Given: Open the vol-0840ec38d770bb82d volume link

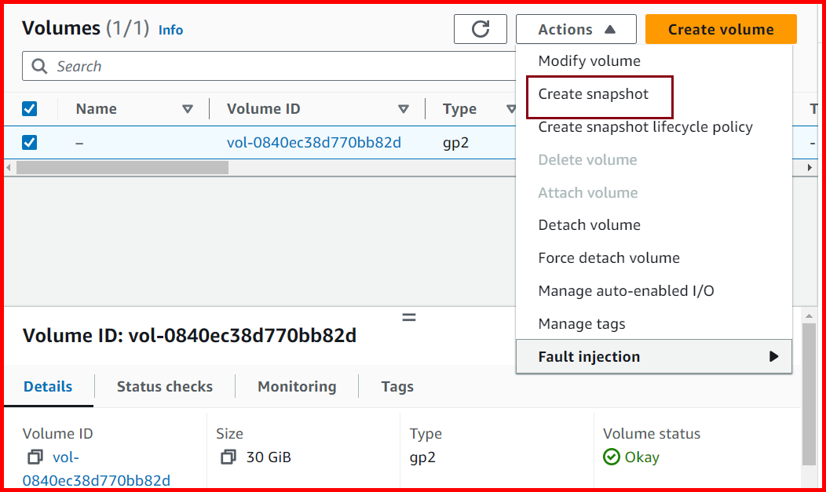Looking at the screenshot, I should [314, 143].
